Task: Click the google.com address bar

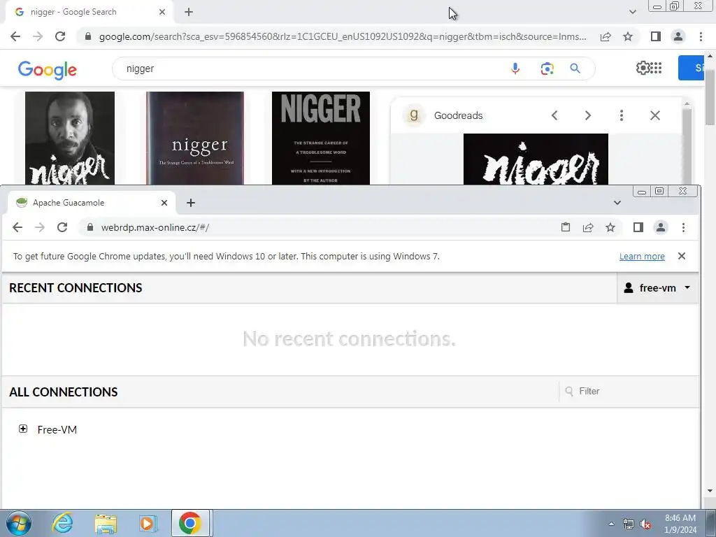Action: point(343,36)
